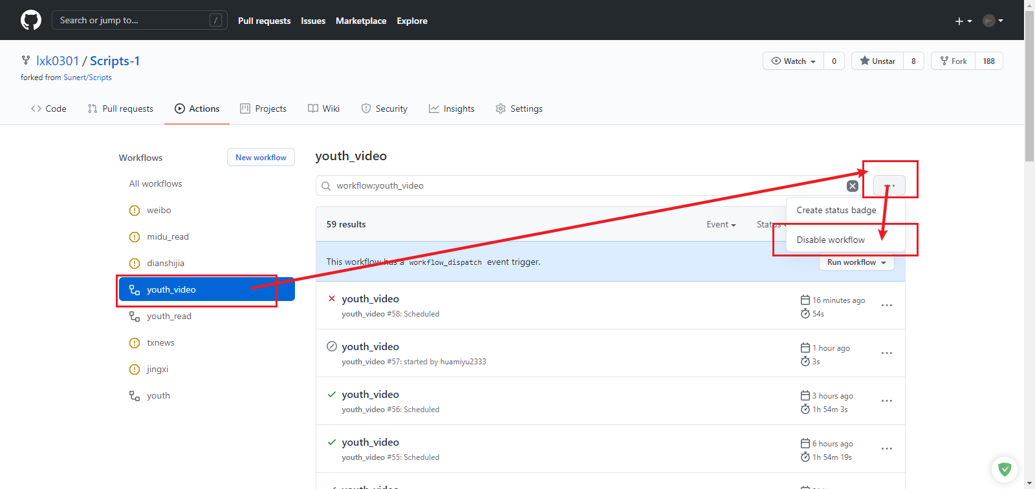Screen dimensions: 1035x489
Task: Expand the Run workflow dropdown
Action: coord(856,262)
